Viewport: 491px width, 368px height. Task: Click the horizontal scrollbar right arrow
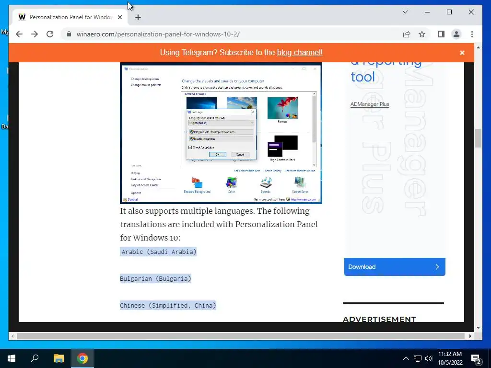pyautogui.click(x=470, y=336)
